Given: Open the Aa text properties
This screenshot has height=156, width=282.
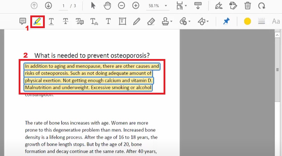Looking at the screenshot, I should 276,21.
